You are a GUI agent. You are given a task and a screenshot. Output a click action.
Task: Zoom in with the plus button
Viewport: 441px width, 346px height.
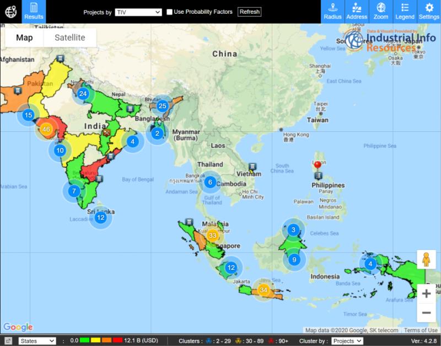pos(426,294)
